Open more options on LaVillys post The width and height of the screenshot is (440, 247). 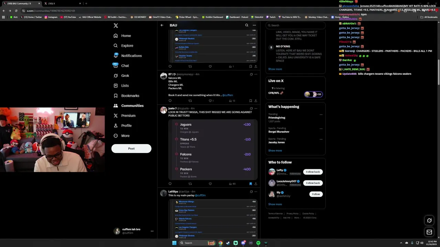coord(256,191)
